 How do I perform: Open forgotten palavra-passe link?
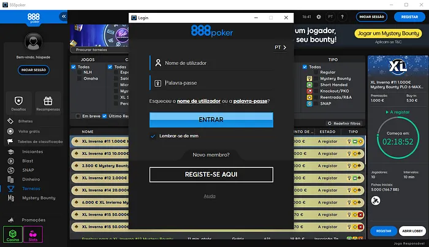point(250,101)
